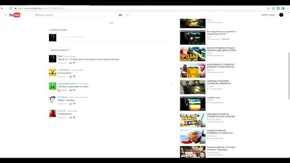This screenshot has width=290, height=163.
Task: Click Александр Калугин's green avatar
Action: 53,86
